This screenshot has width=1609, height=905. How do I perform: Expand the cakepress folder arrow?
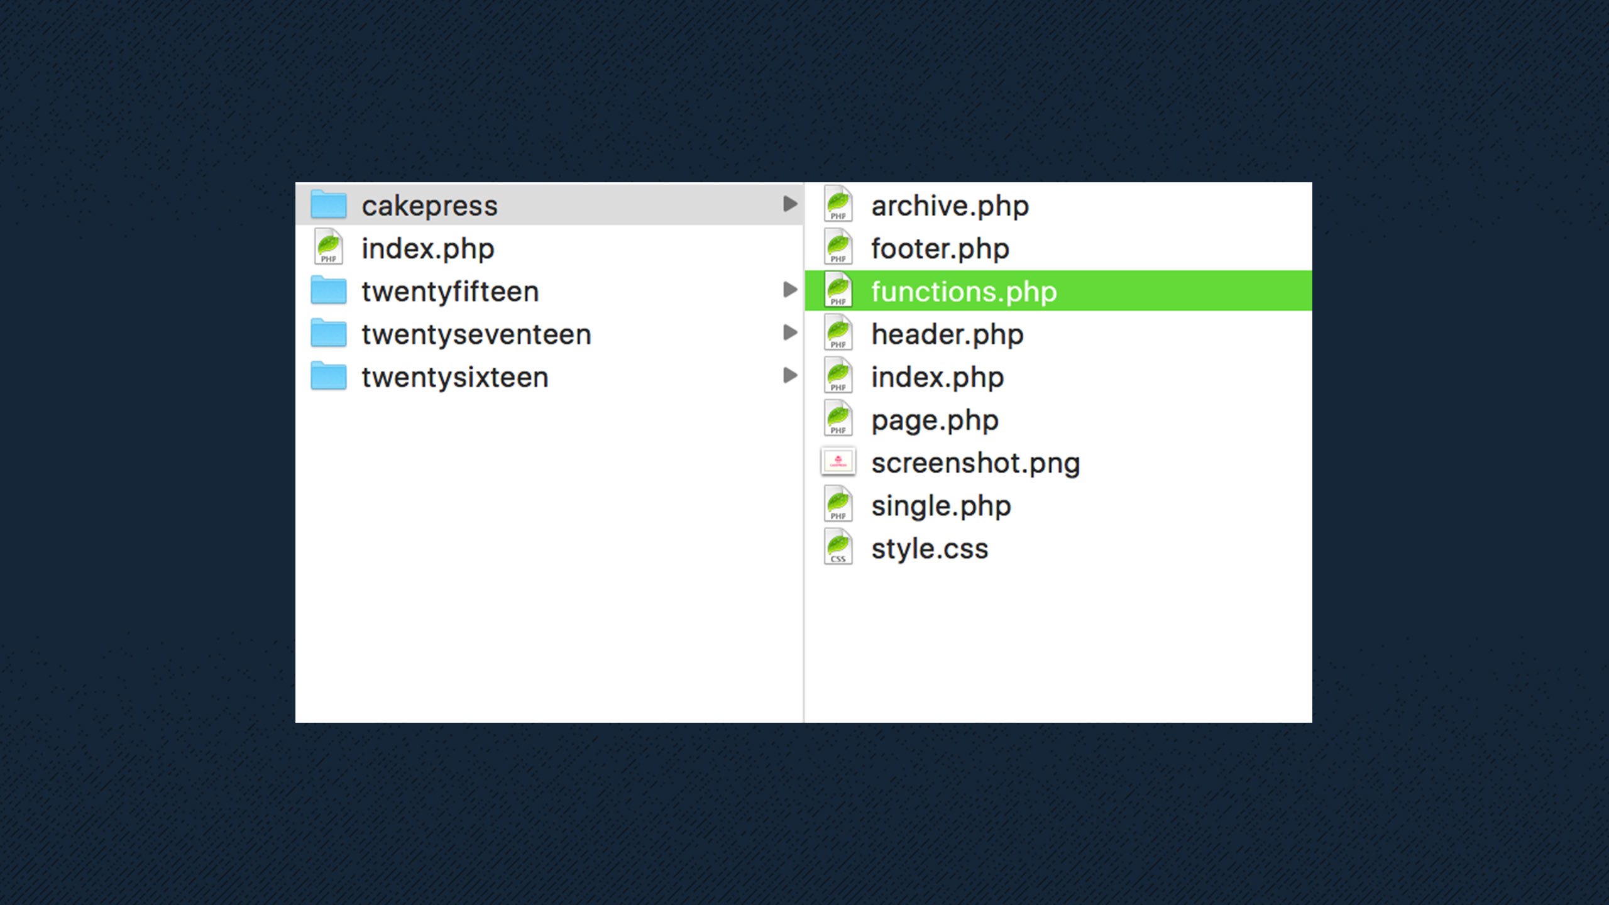(790, 204)
